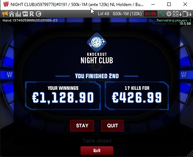Click the Your Winnings €1,128.90 panel
The image size is (193, 157).
point(63,96)
